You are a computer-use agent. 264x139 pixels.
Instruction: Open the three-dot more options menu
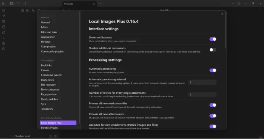(260, 10)
